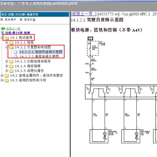Click the green back arrow icon
Screen dimensions: 157x157
[x=3, y=29]
